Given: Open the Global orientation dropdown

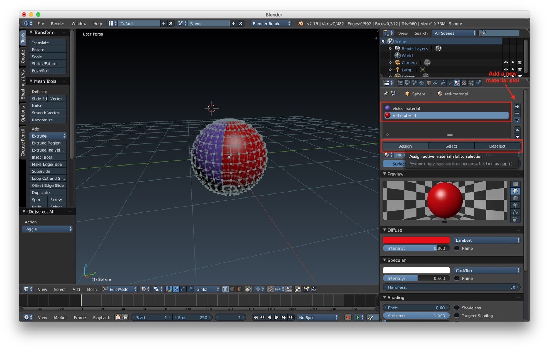Looking at the screenshot, I should pos(207,289).
